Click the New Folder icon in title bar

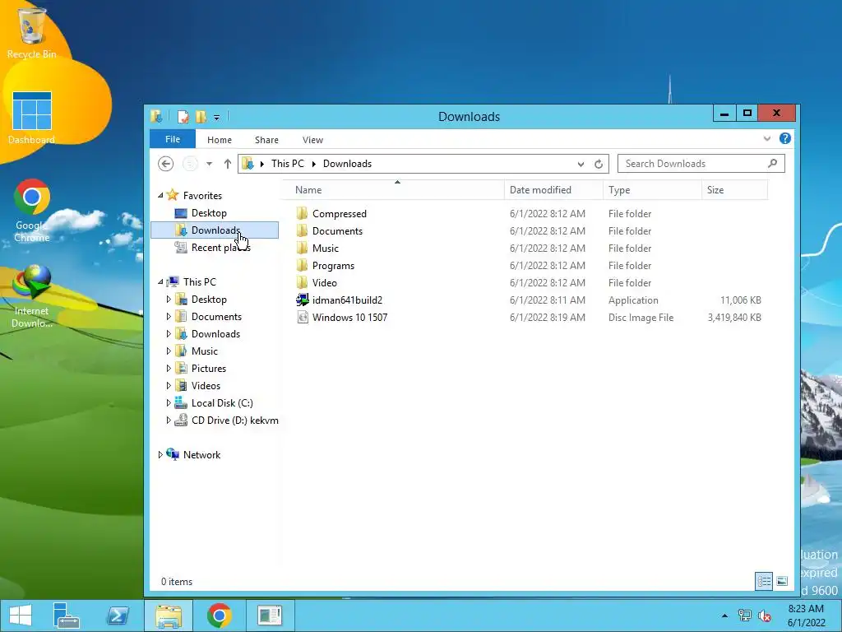[201, 117]
